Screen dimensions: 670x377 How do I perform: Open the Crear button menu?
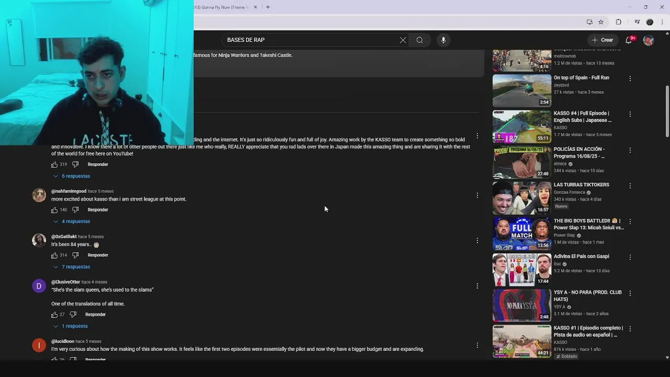[602, 40]
